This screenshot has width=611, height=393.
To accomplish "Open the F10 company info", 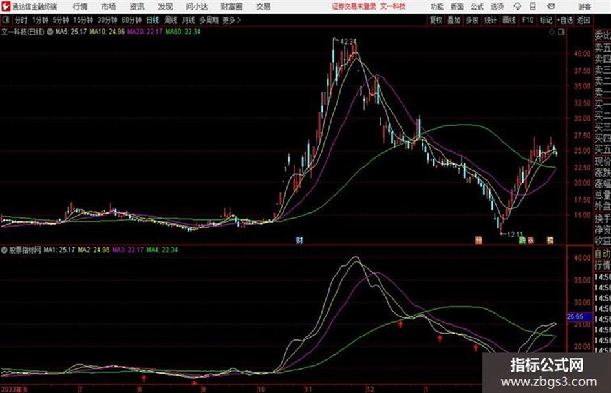I will click(x=528, y=20).
